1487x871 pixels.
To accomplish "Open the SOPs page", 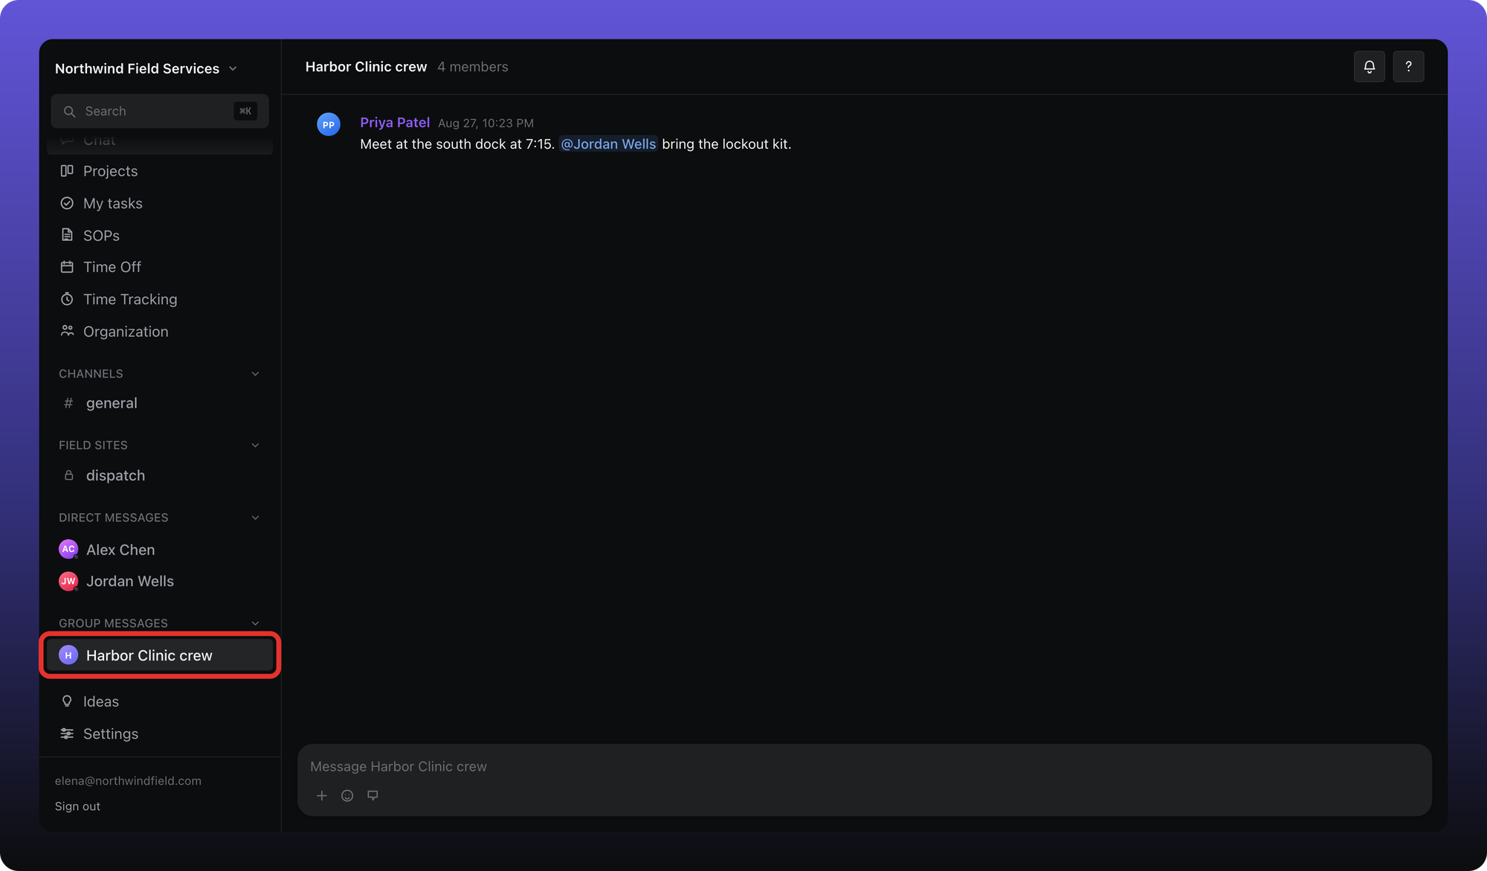I will [160, 235].
